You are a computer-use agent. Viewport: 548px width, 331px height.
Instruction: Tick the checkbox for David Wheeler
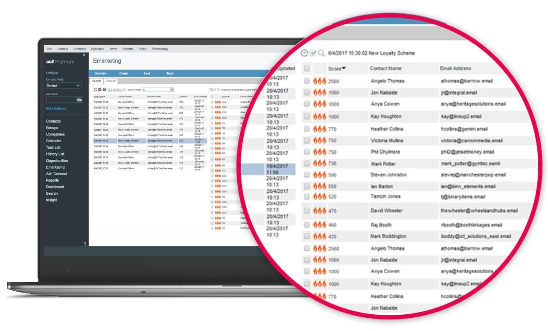click(x=306, y=211)
